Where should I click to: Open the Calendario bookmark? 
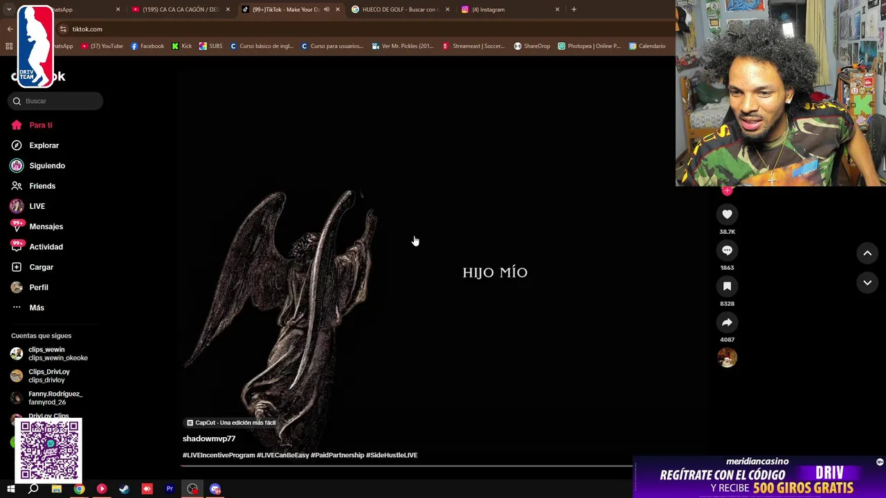pyautogui.click(x=647, y=46)
